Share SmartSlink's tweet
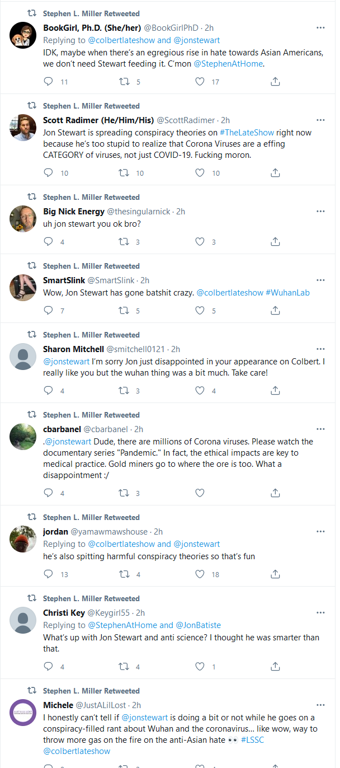Screen dimensions: 340x768 (x=275, y=311)
